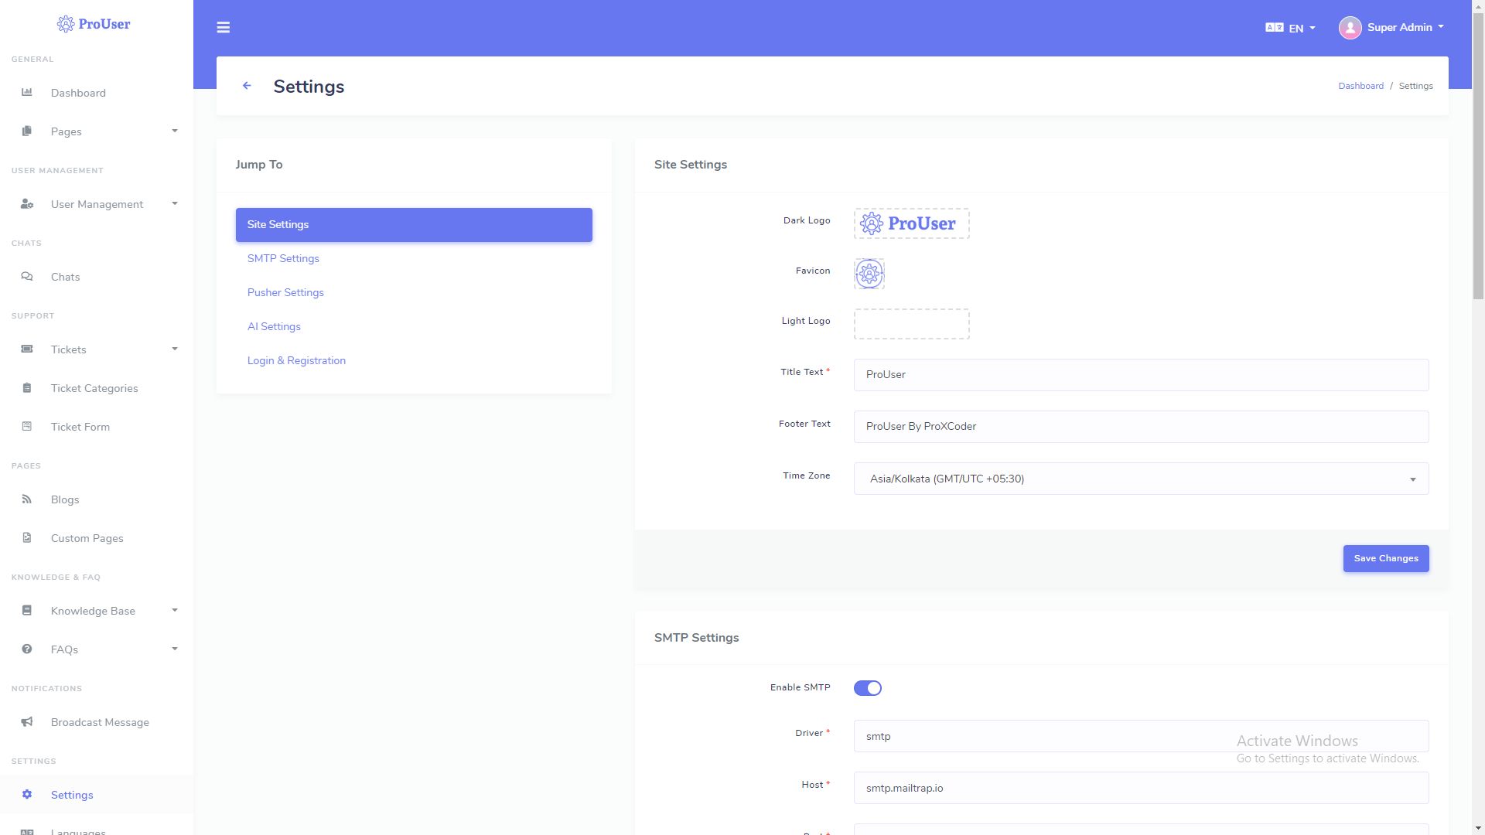Open the EN language dropdown
1485x835 pixels.
coord(1290,28)
